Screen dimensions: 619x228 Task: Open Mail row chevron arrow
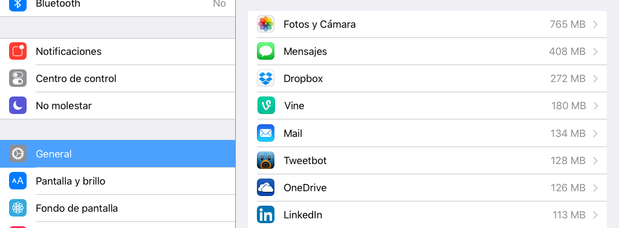[x=595, y=133]
